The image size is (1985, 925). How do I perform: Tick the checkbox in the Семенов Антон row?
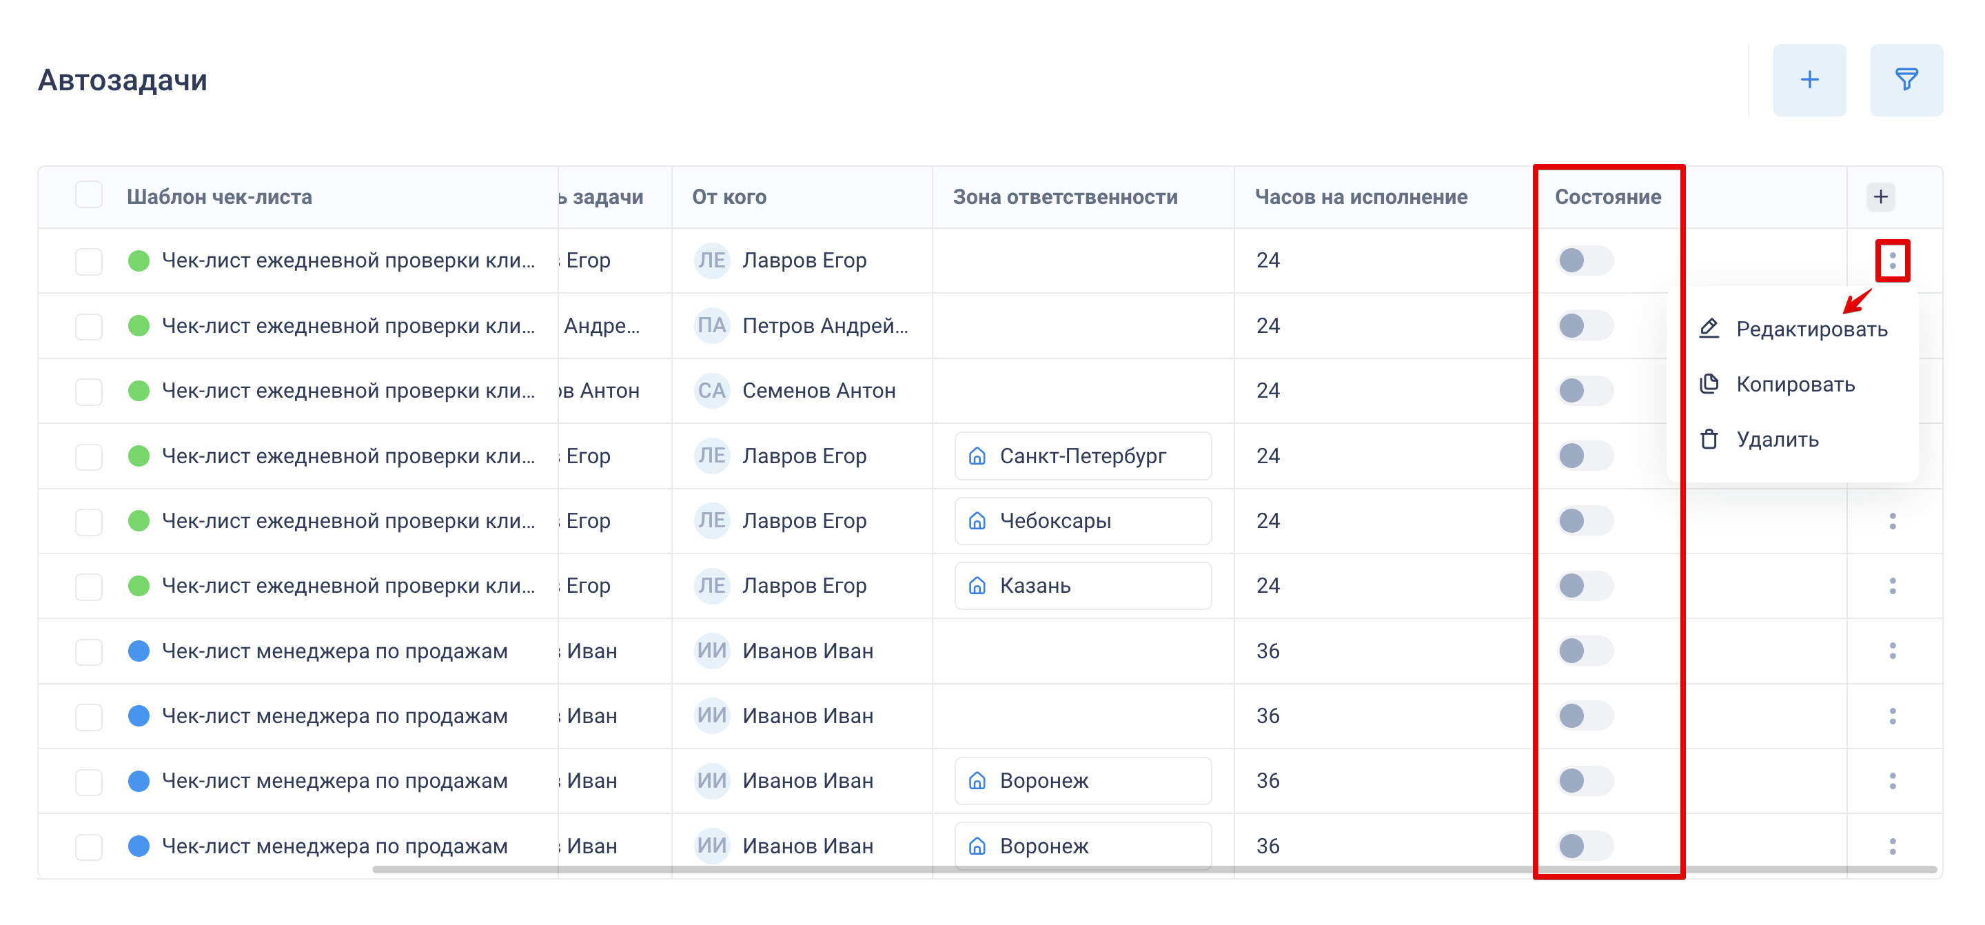pos(89,391)
